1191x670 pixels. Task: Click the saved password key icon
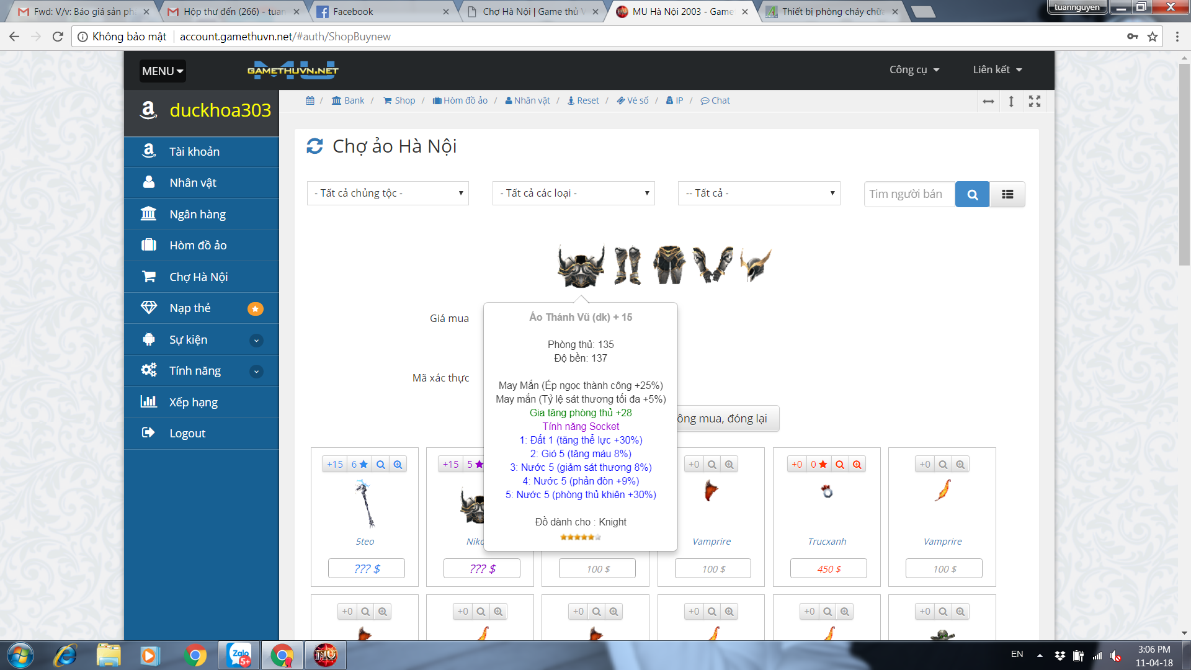pos(1133,37)
